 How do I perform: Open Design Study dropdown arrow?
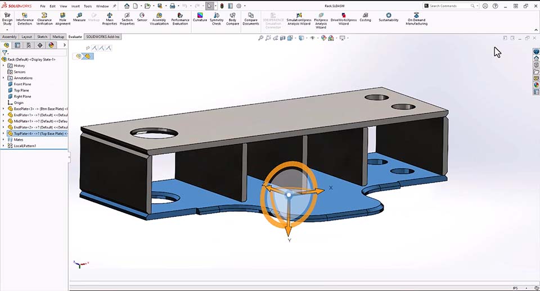tap(7, 30)
